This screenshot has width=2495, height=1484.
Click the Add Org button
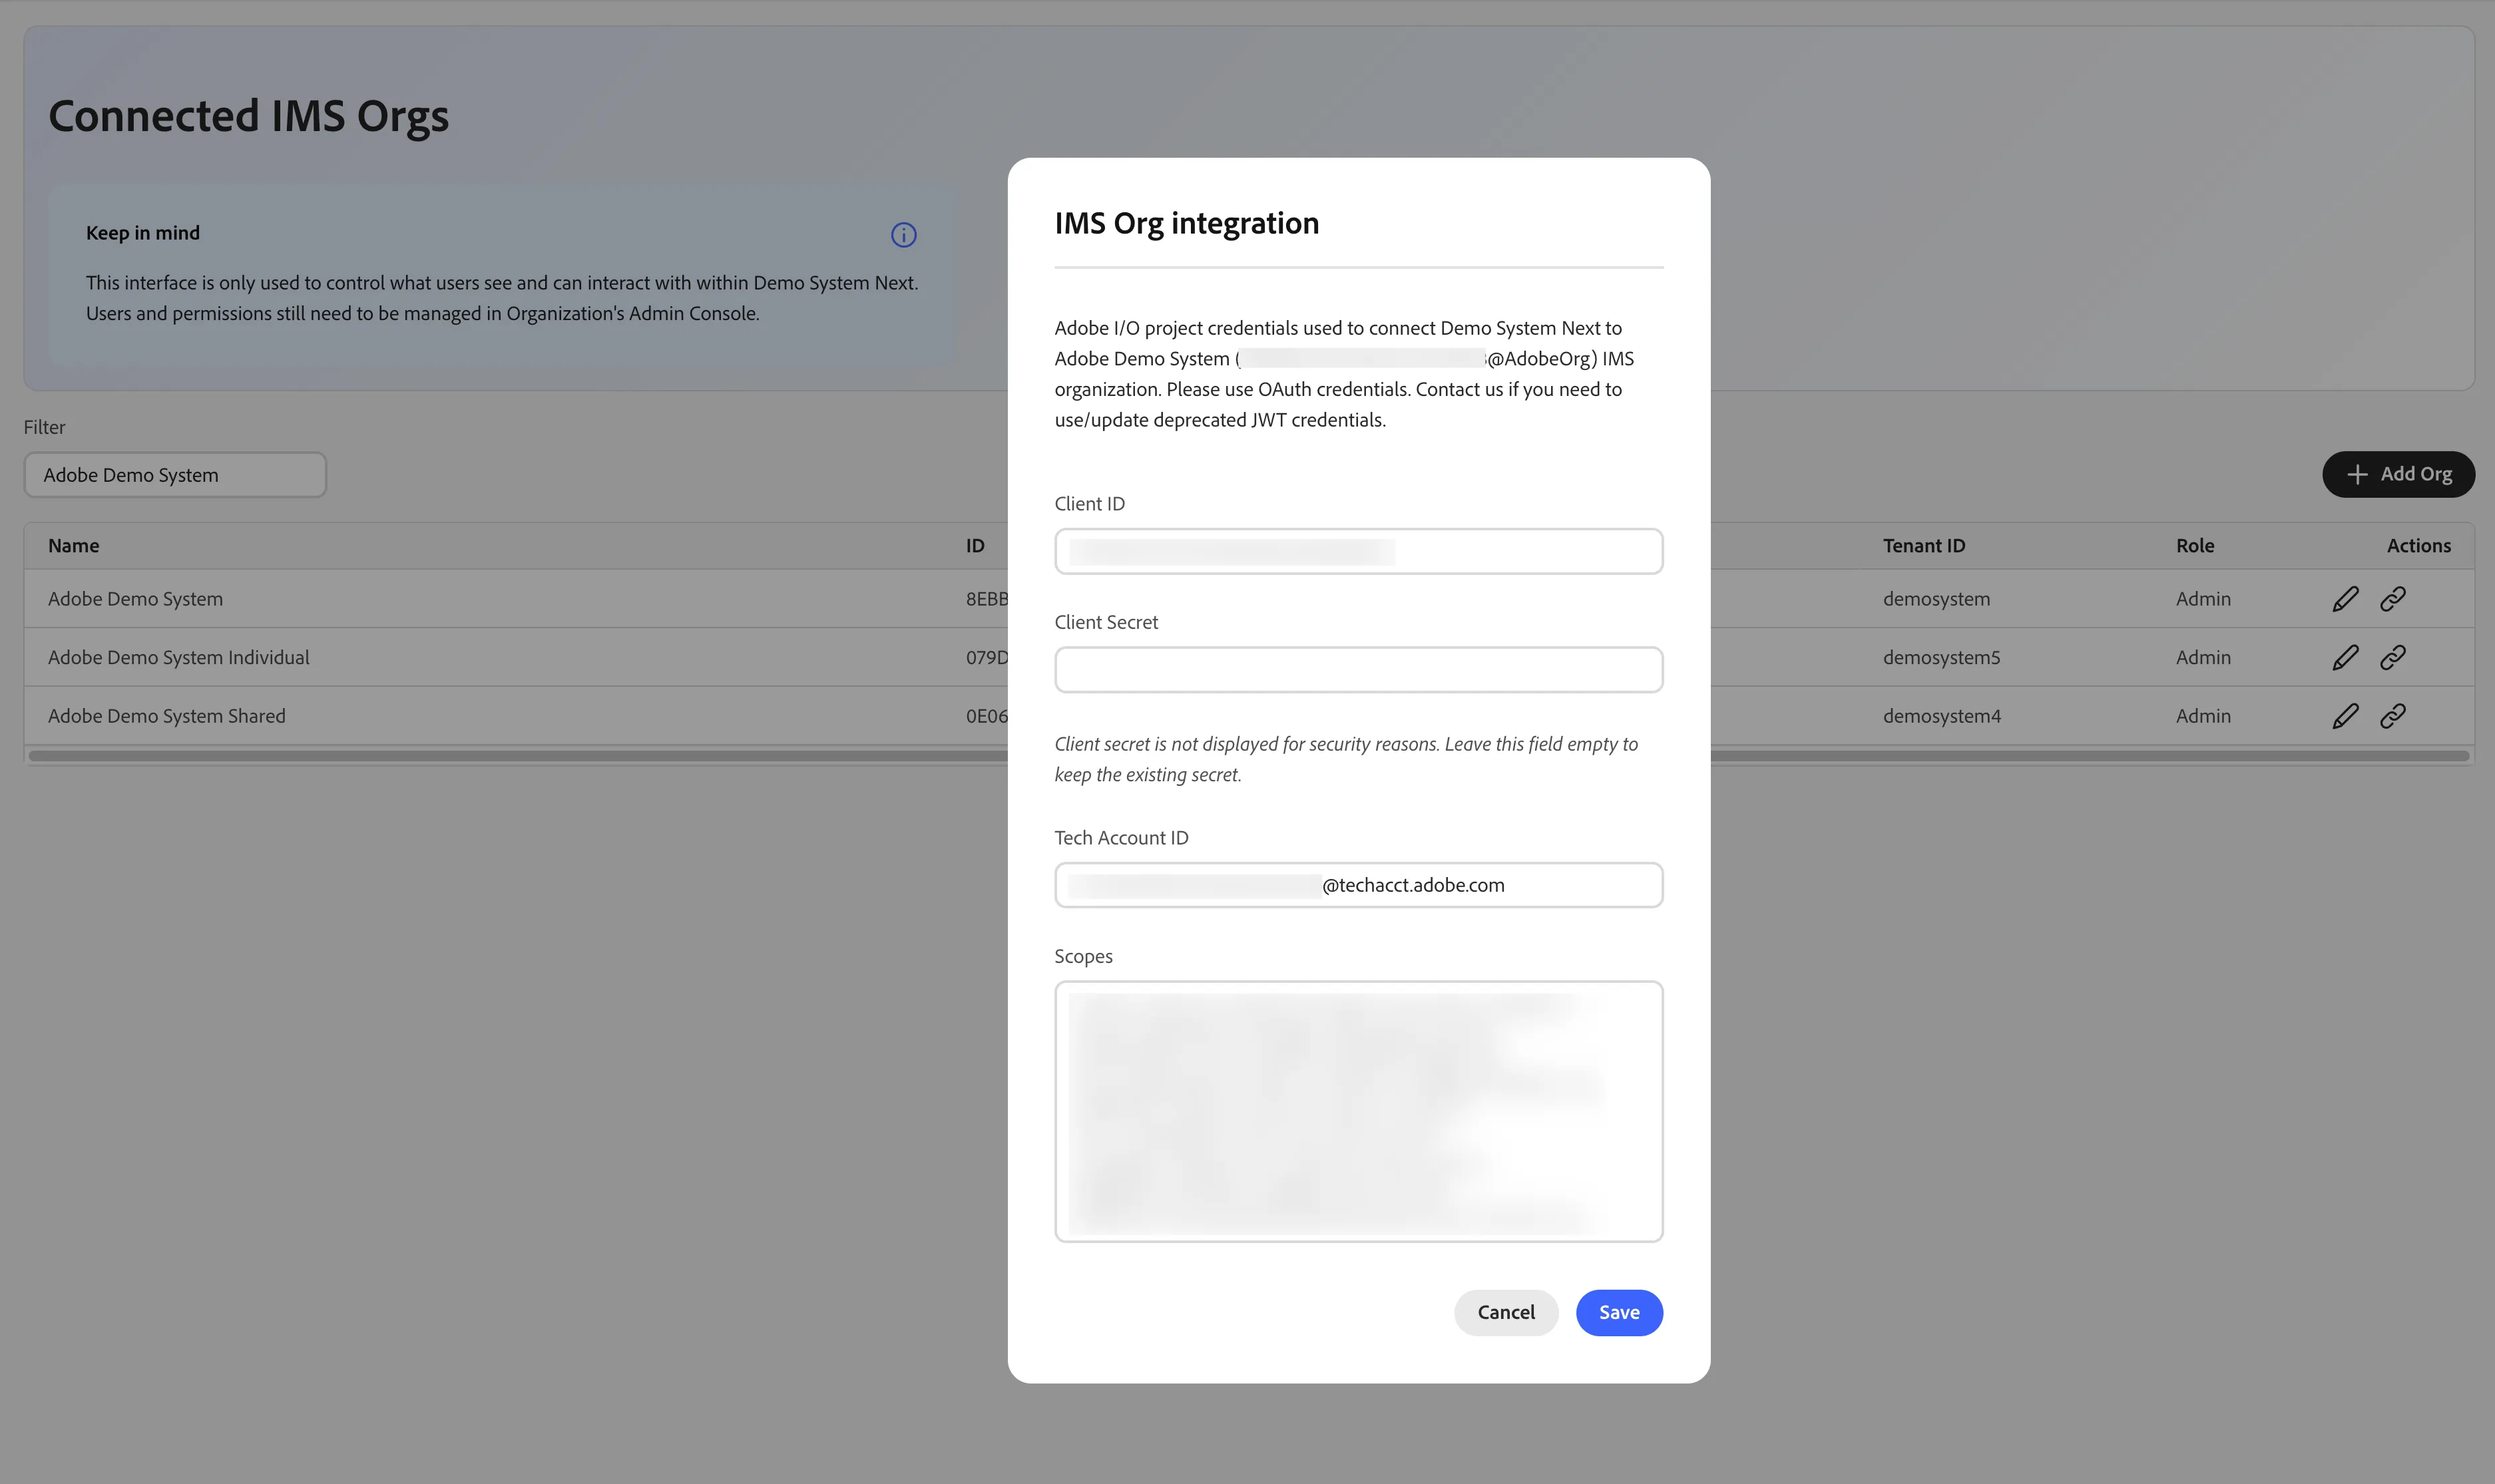(x=2398, y=474)
